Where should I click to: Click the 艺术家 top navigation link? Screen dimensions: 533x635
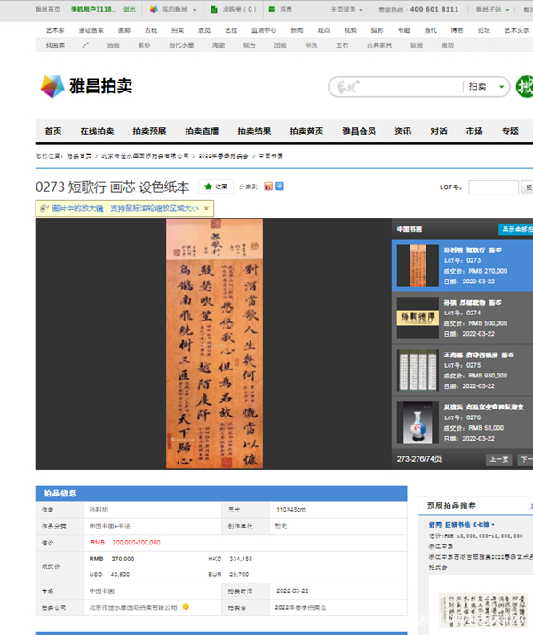[55, 30]
